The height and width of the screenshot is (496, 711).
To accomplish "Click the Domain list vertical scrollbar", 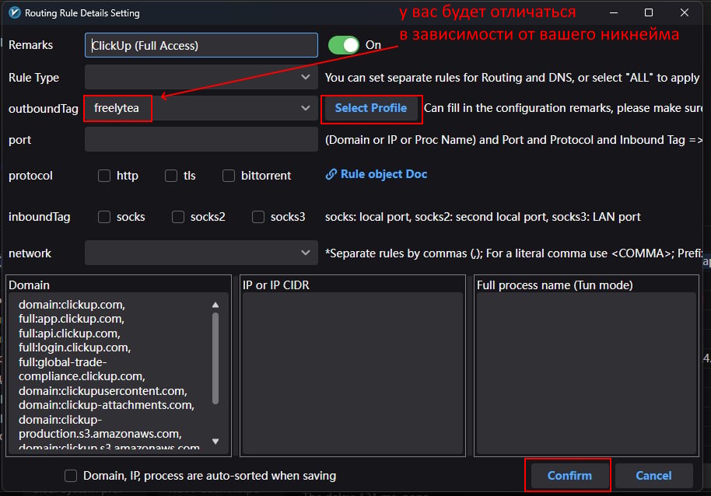I will (x=215, y=358).
